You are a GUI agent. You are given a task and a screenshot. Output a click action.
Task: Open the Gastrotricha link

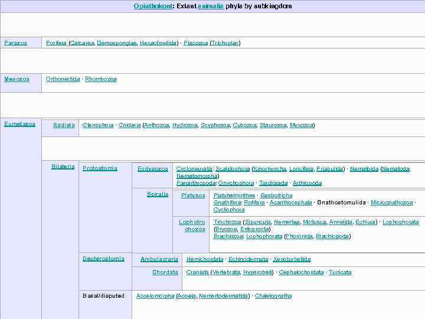click(x=276, y=196)
